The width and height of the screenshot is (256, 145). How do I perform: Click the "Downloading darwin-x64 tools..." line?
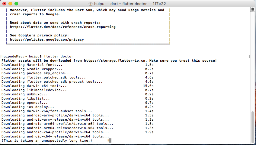34,86
